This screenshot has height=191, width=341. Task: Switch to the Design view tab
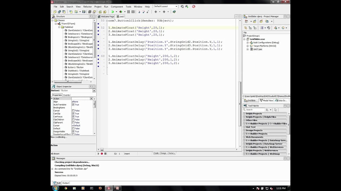click(x=163, y=153)
